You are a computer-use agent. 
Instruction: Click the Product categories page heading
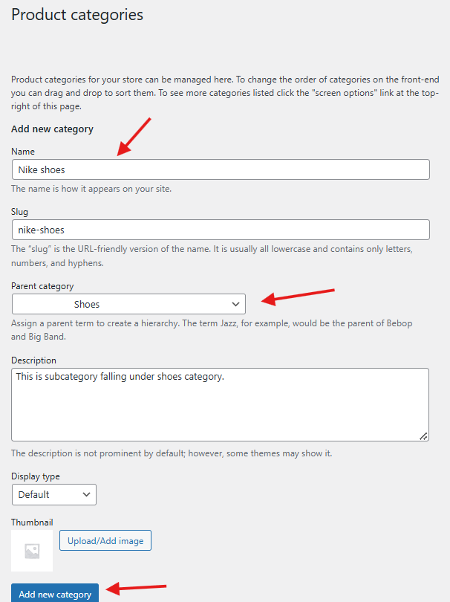[x=77, y=15]
